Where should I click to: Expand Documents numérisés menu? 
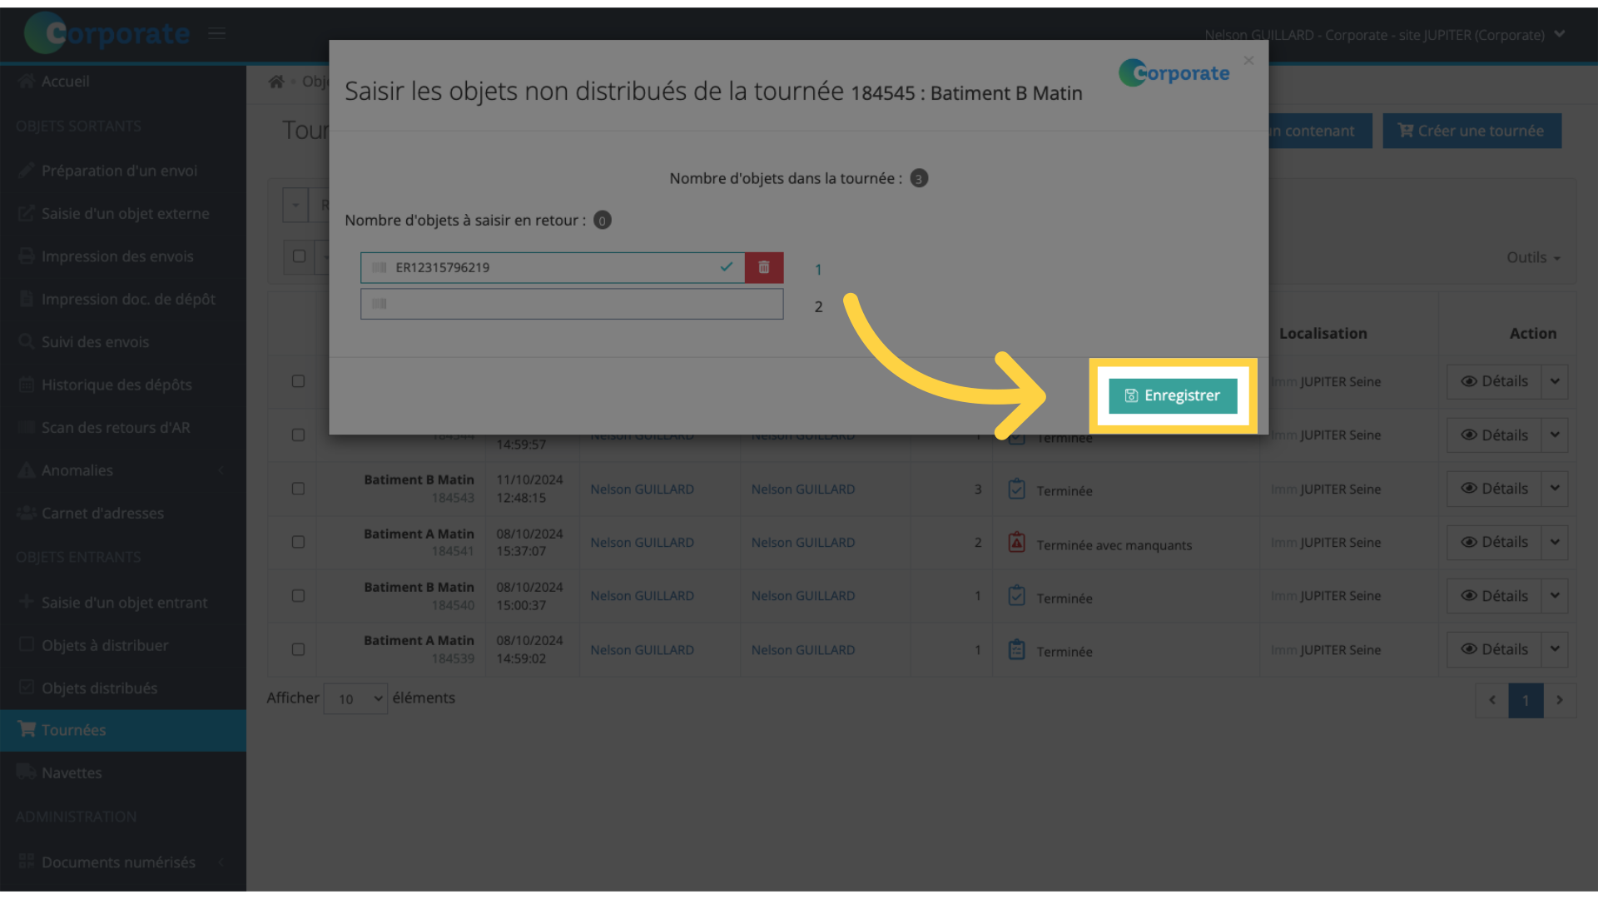click(x=123, y=862)
